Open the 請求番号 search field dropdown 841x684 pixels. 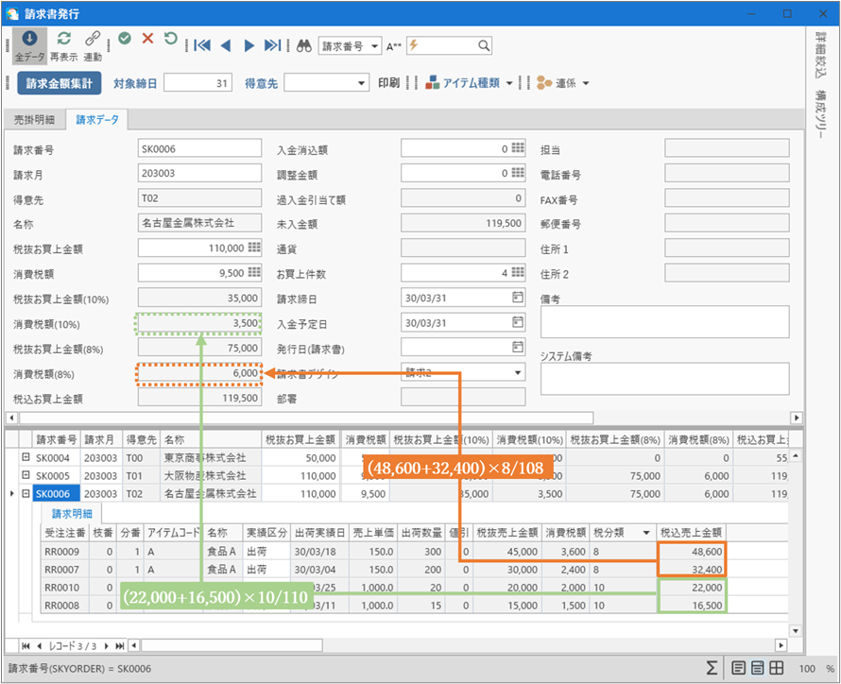pos(375,45)
